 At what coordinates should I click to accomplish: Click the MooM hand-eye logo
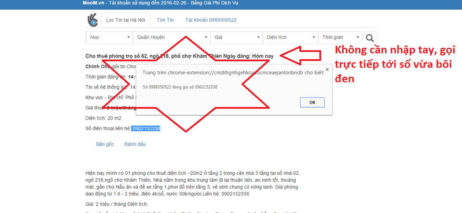(x=92, y=20)
